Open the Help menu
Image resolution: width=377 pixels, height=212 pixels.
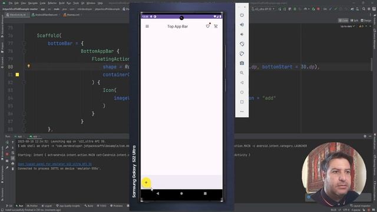[x=100, y=3]
